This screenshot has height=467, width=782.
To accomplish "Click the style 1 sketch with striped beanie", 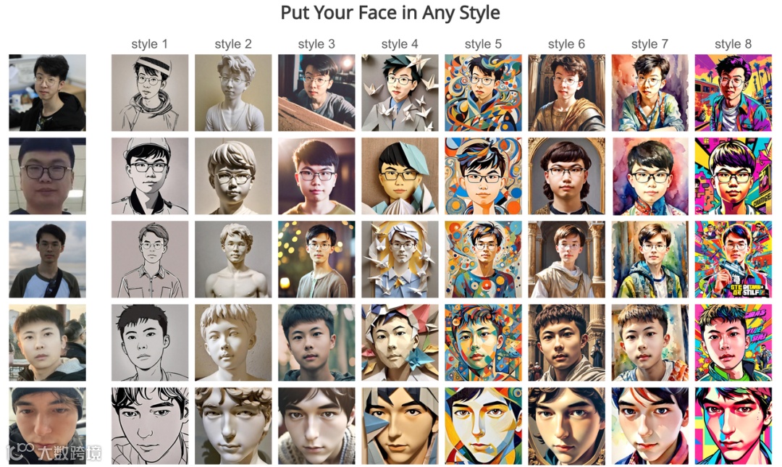I will pos(150,93).
